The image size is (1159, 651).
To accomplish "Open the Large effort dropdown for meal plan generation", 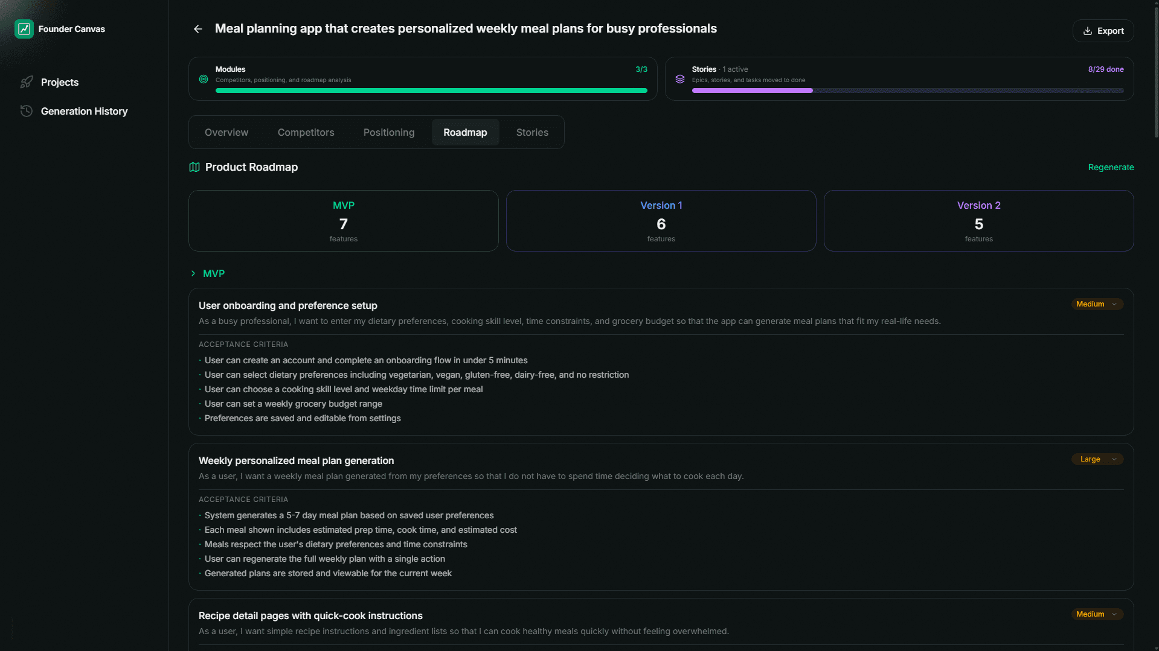I will pyautogui.click(x=1096, y=459).
